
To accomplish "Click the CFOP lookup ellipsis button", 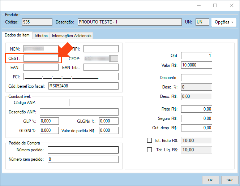I will 114,58.
